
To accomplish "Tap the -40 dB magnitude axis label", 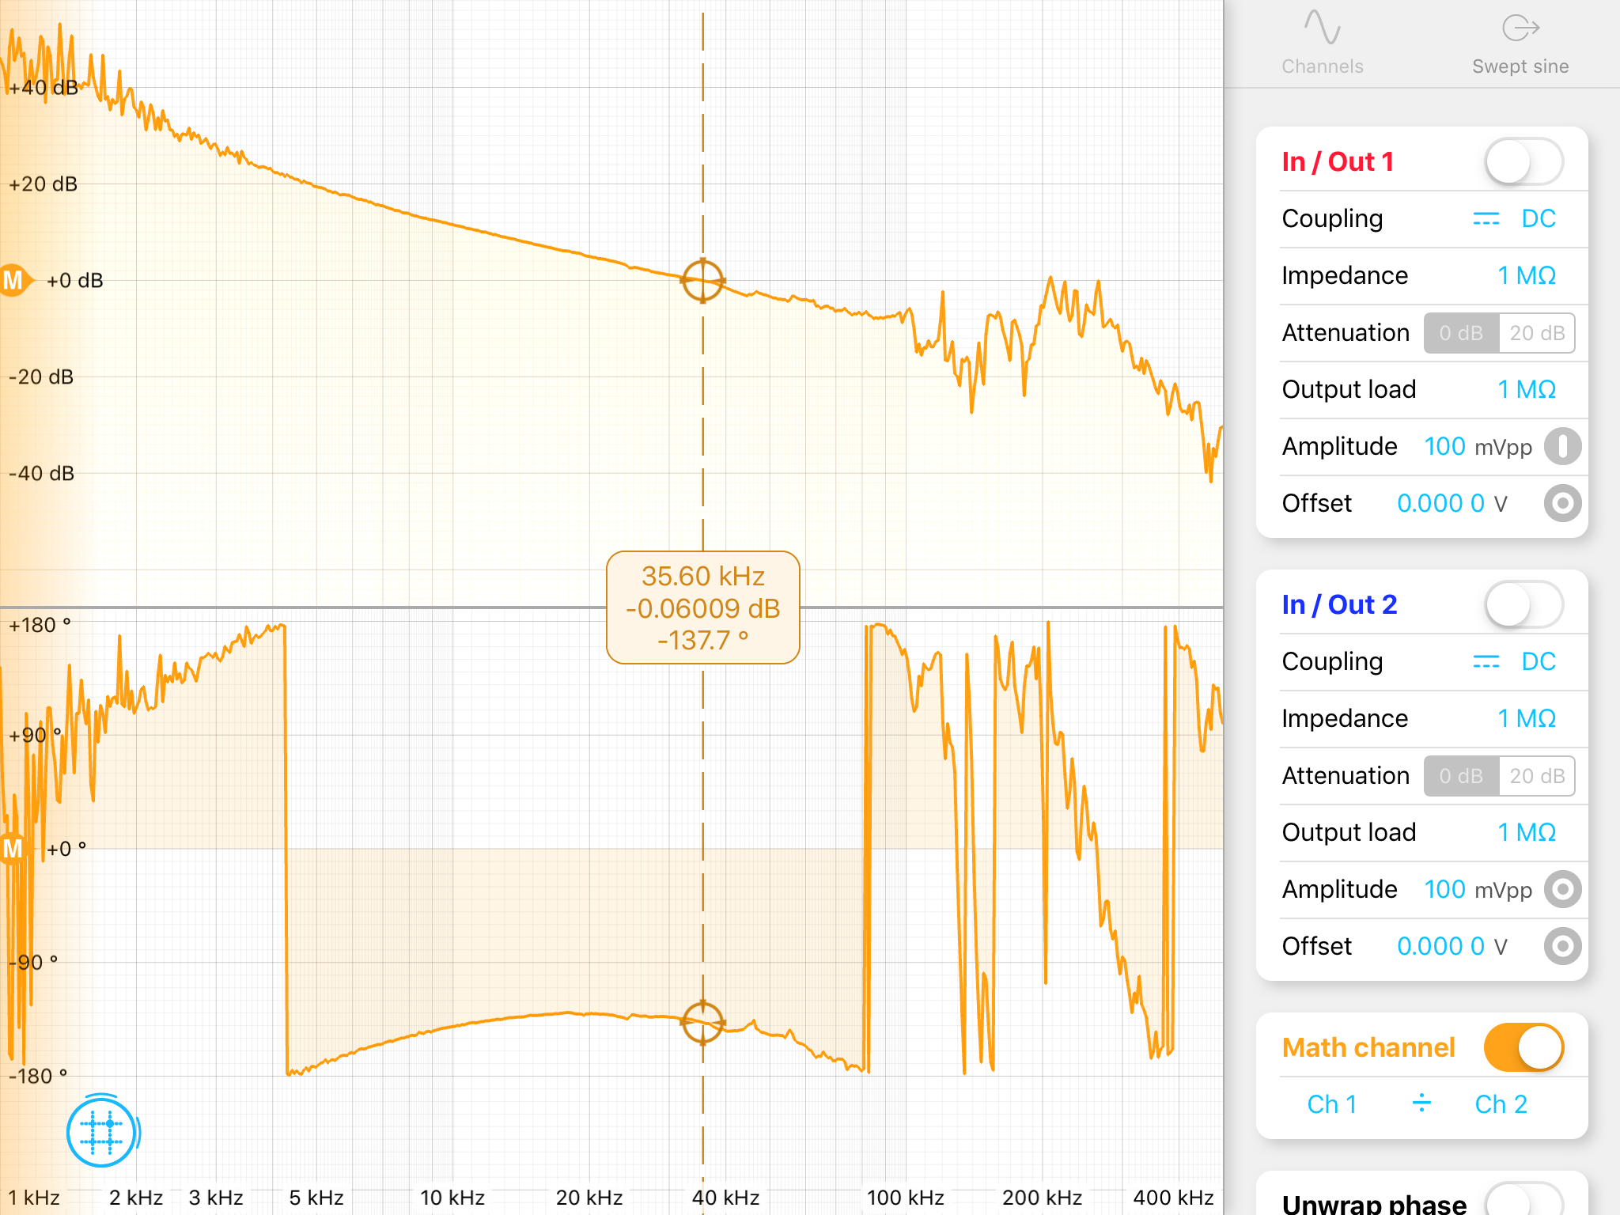I will click(41, 473).
